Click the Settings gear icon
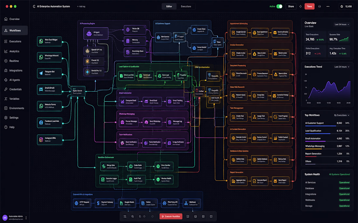The image size is (358, 223). pos(6,118)
